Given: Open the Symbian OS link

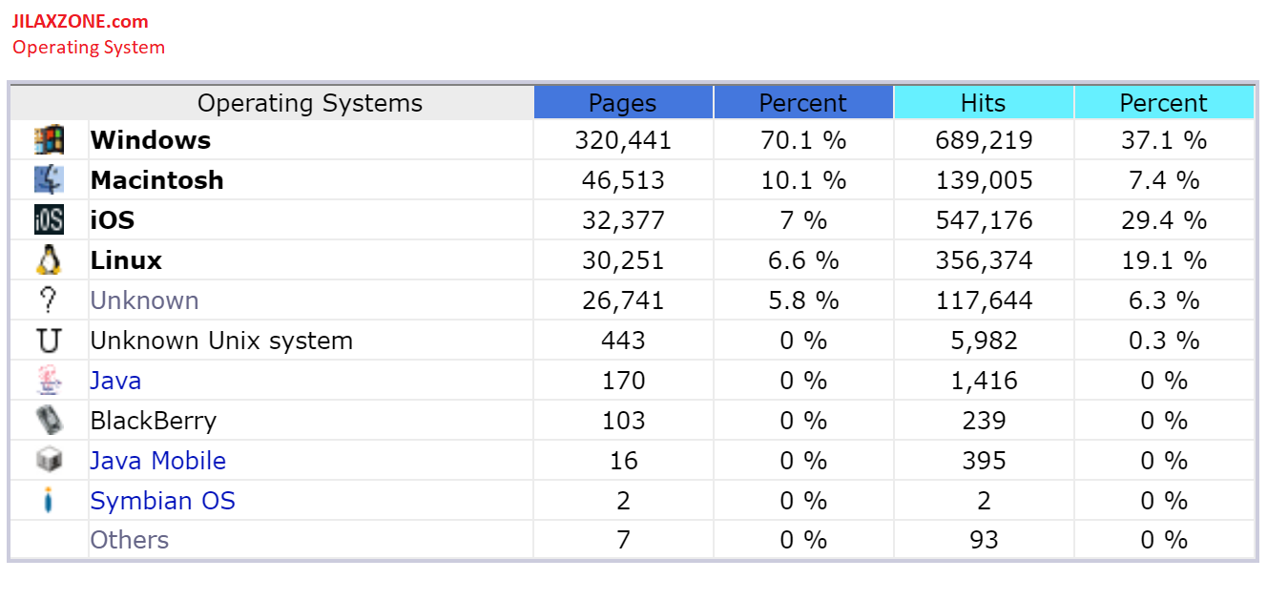Looking at the screenshot, I should 163,501.
